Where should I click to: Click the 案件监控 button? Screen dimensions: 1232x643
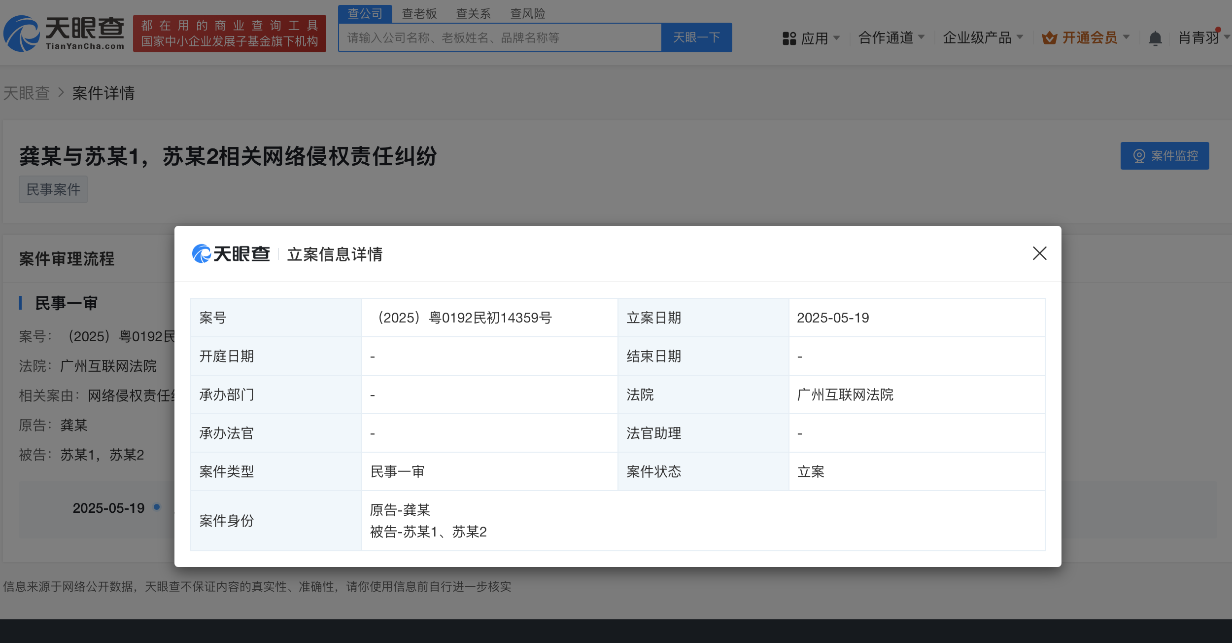click(x=1164, y=156)
